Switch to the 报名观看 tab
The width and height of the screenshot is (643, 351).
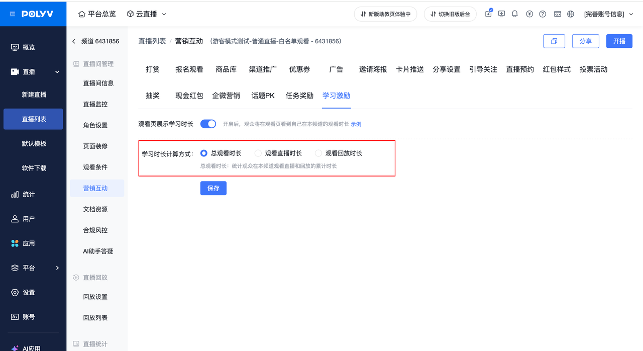tap(189, 69)
